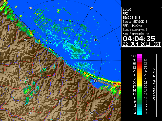Image resolution: width=162 pixels, height=121 pixels.
Task: Click the radar site name "ilts2"
Action: 127,10
